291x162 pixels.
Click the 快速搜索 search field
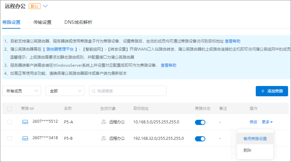[128, 91]
